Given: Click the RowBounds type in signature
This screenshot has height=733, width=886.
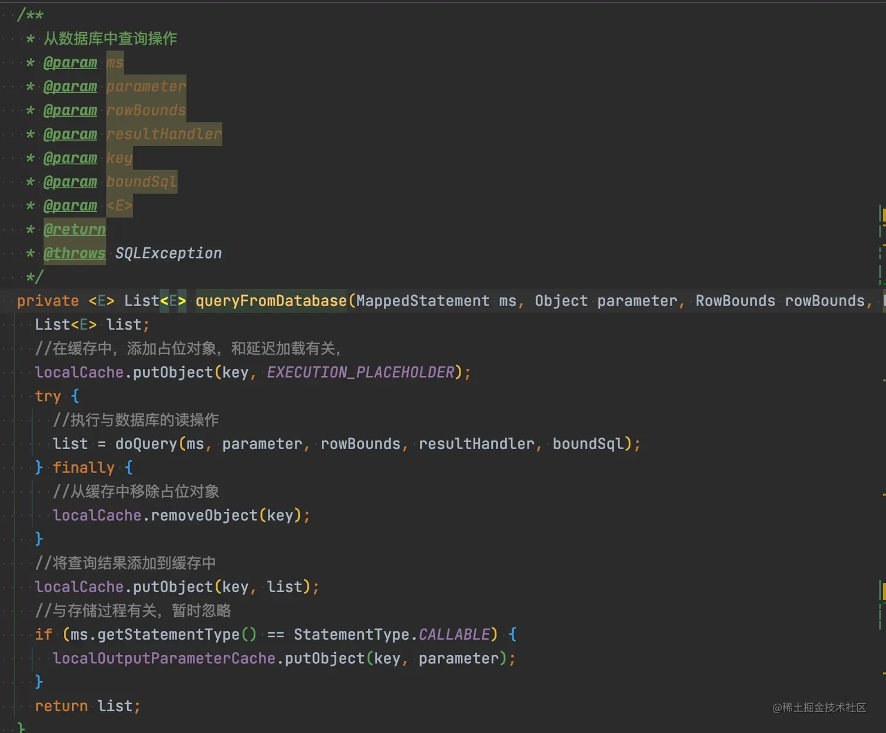Looking at the screenshot, I should click(735, 301).
